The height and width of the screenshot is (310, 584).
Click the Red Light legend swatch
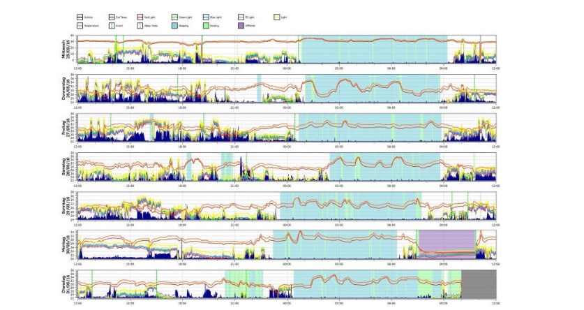140,17
